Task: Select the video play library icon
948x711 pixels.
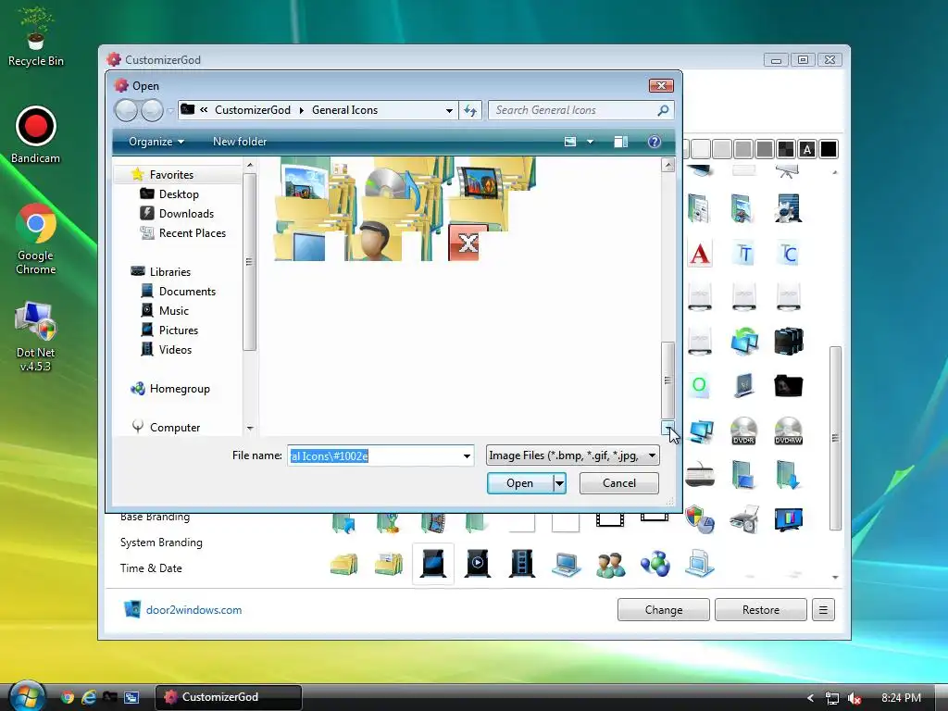Action: pos(477,563)
